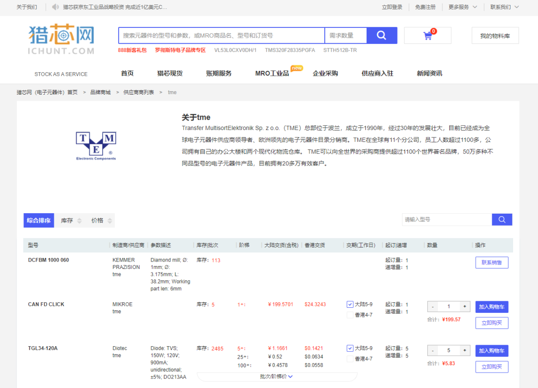
Task: Increase quantity for CAN FD CLICK
Action: pyautogui.click(x=465, y=307)
